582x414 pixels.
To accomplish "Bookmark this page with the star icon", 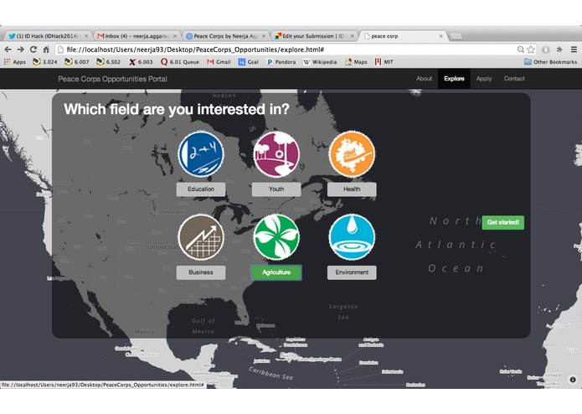I will tap(531, 49).
